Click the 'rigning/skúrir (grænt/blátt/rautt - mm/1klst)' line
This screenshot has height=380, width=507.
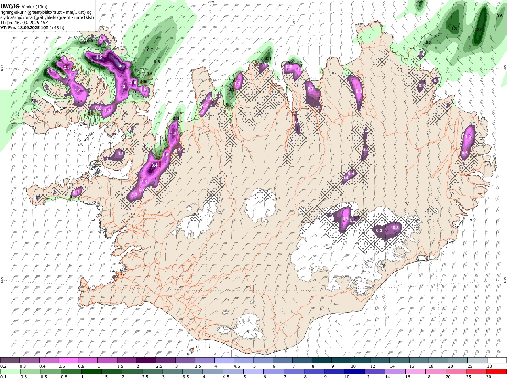46,12
